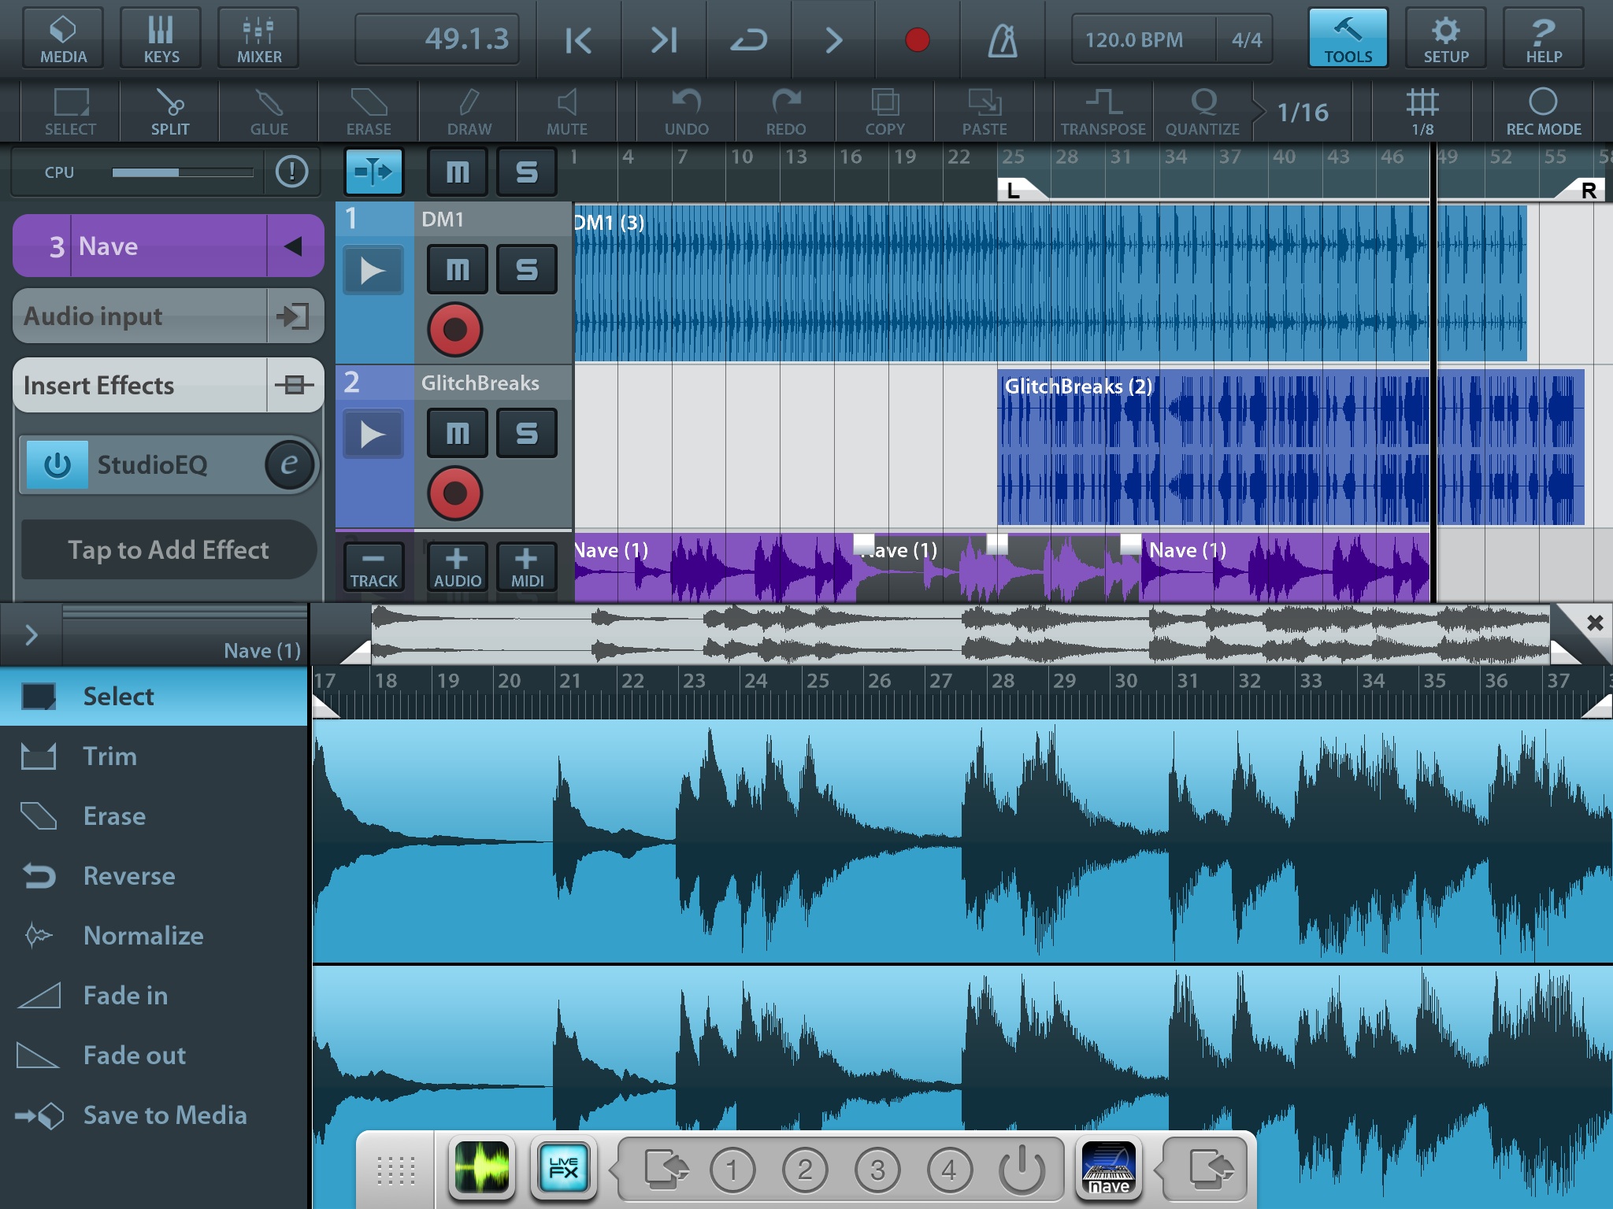This screenshot has height=1209, width=1613.
Task: Jump to the song end
Action: click(x=664, y=39)
